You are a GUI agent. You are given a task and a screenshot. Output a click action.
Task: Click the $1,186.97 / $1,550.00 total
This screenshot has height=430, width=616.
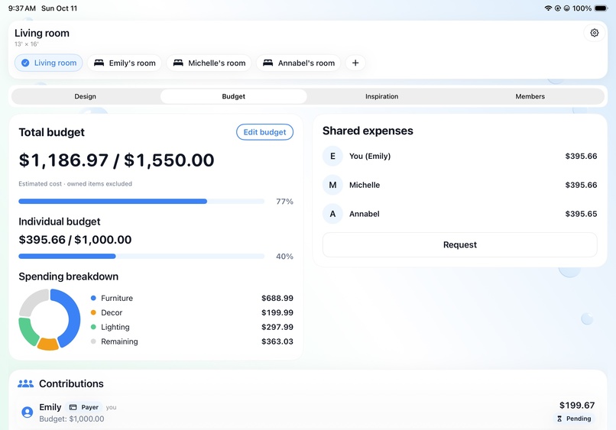click(x=117, y=160)
